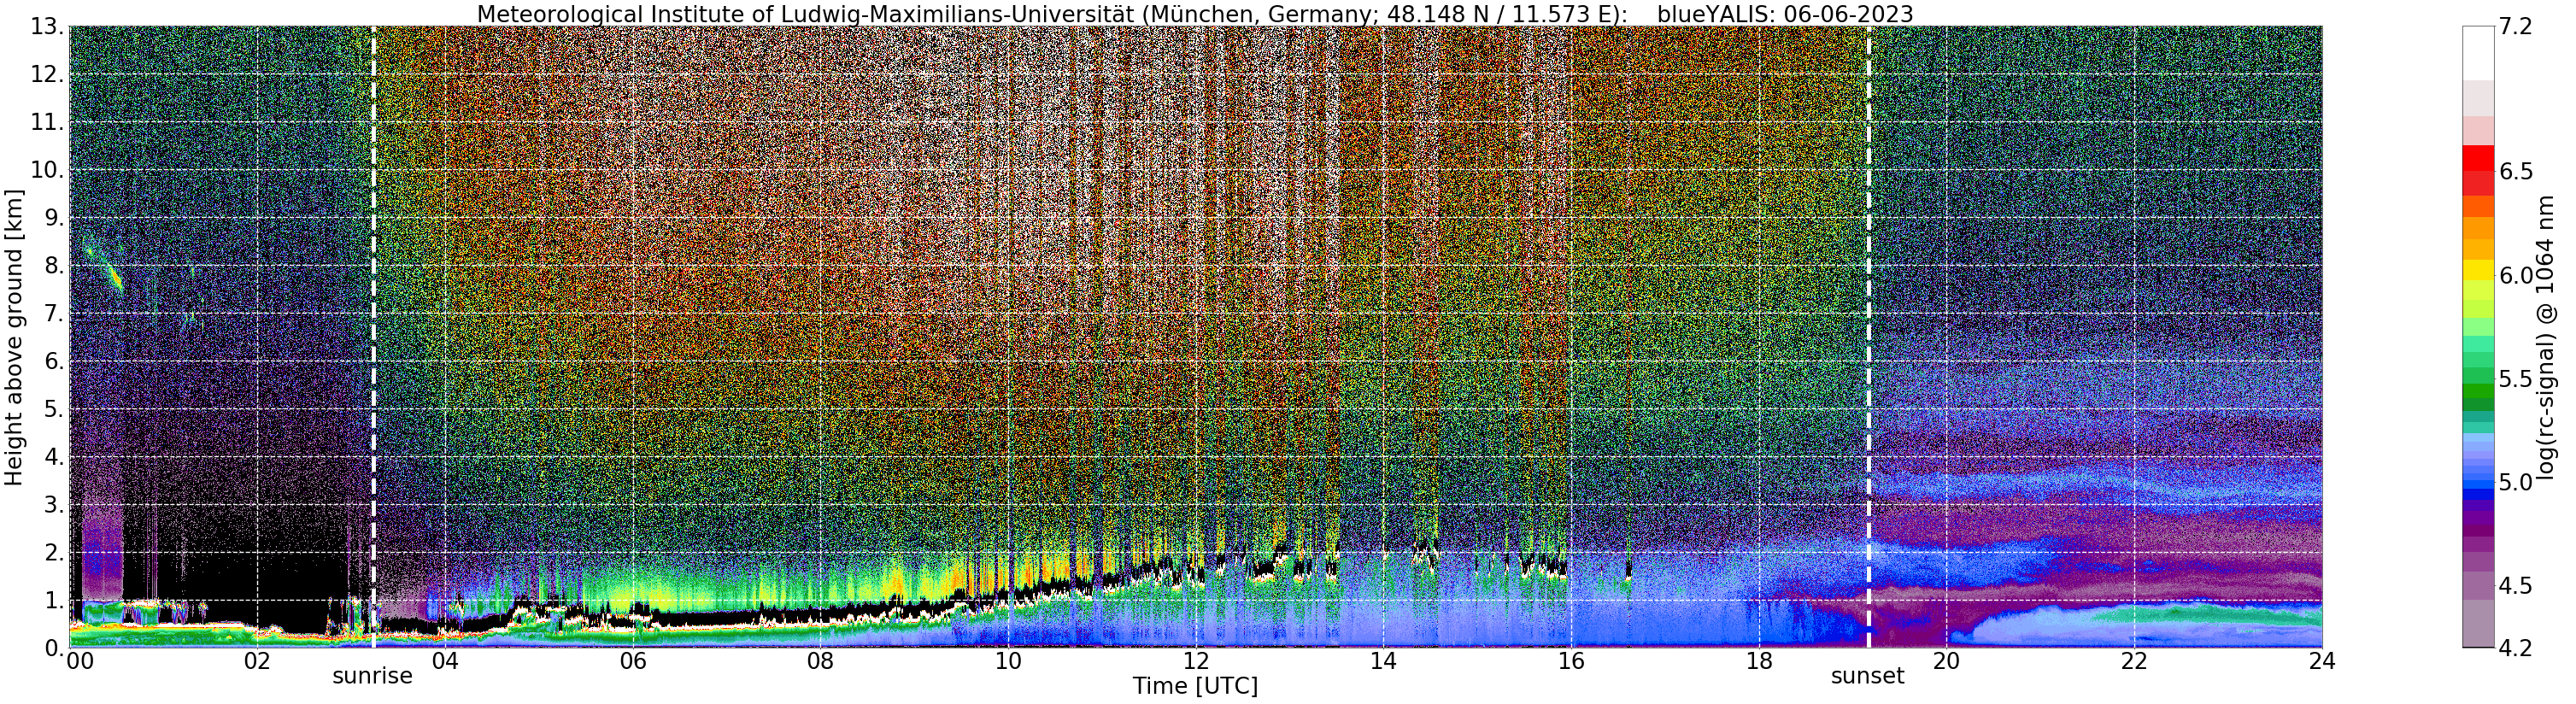Click the 'Time [UTC]' x-axis label
The height and width of the screenshot is (704, 2576).
click(x=1195, y=687)
